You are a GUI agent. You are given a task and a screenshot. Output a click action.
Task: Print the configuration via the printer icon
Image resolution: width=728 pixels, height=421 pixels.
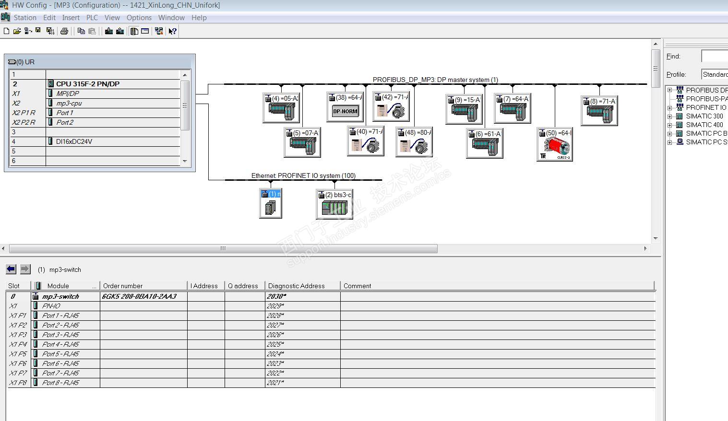click(x=64, y=31)
